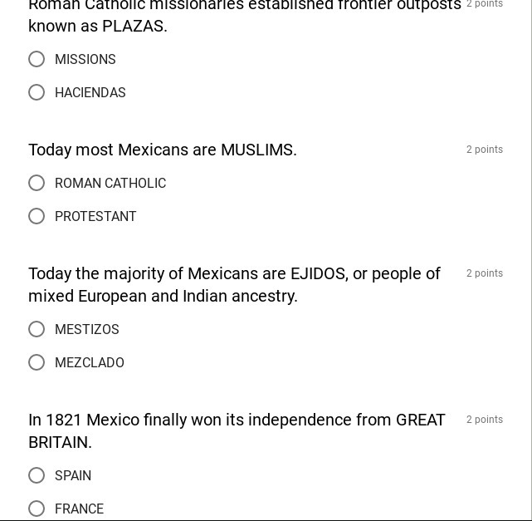The height and width of the screenshot is (521, 532).
Task: Click the SPAIN label text
Action: [x=73, y=476]
